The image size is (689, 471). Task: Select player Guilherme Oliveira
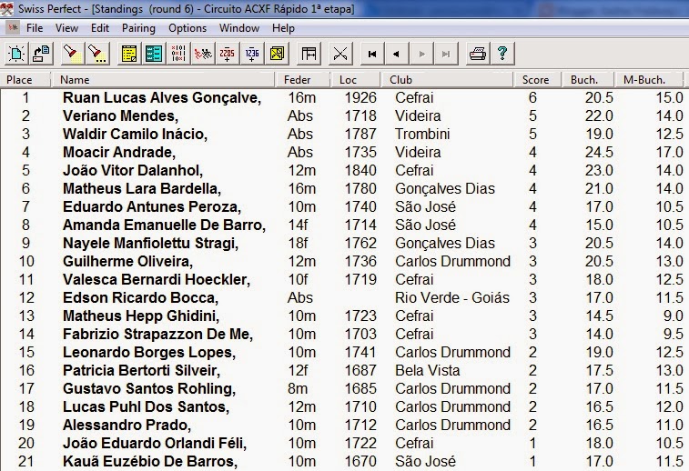coord(127,262)
